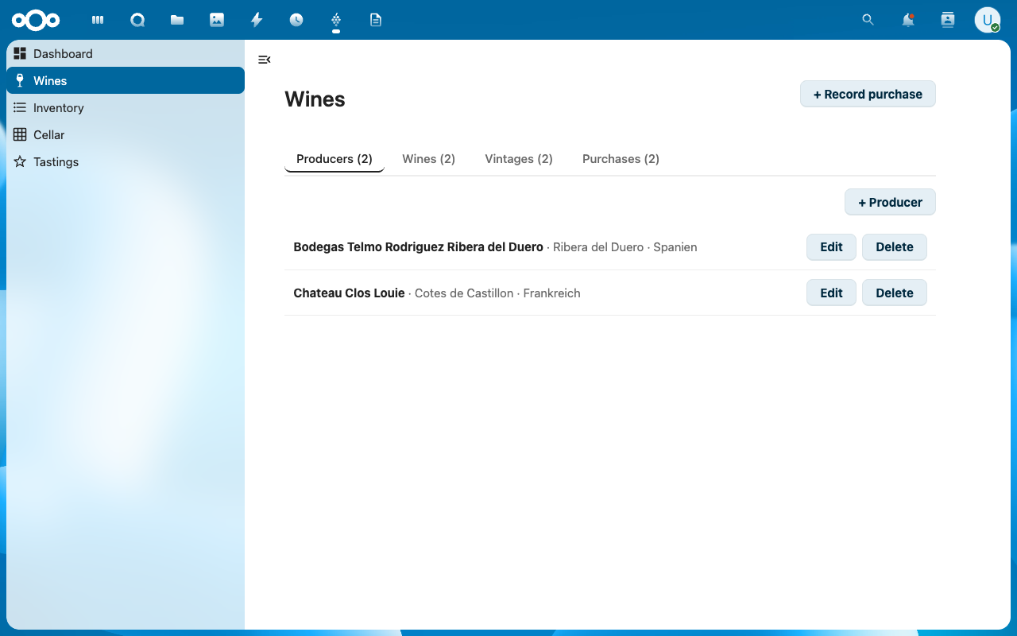
Task: Click 'Cotes de Castillon · Frankreich' text
Action: click(x=497, y=293)
